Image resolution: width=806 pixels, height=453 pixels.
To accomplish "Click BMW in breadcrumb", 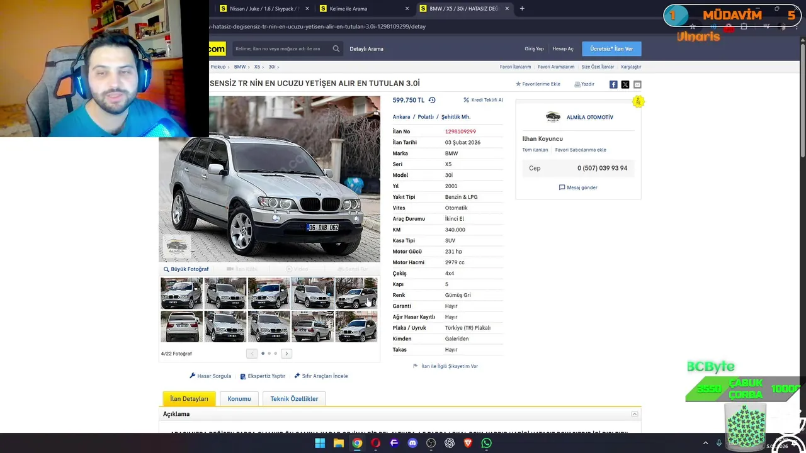I will coord(240,67).
